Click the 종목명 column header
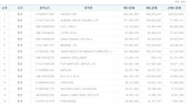The height and width of the screenshot is (104, 186). point(88,8)
